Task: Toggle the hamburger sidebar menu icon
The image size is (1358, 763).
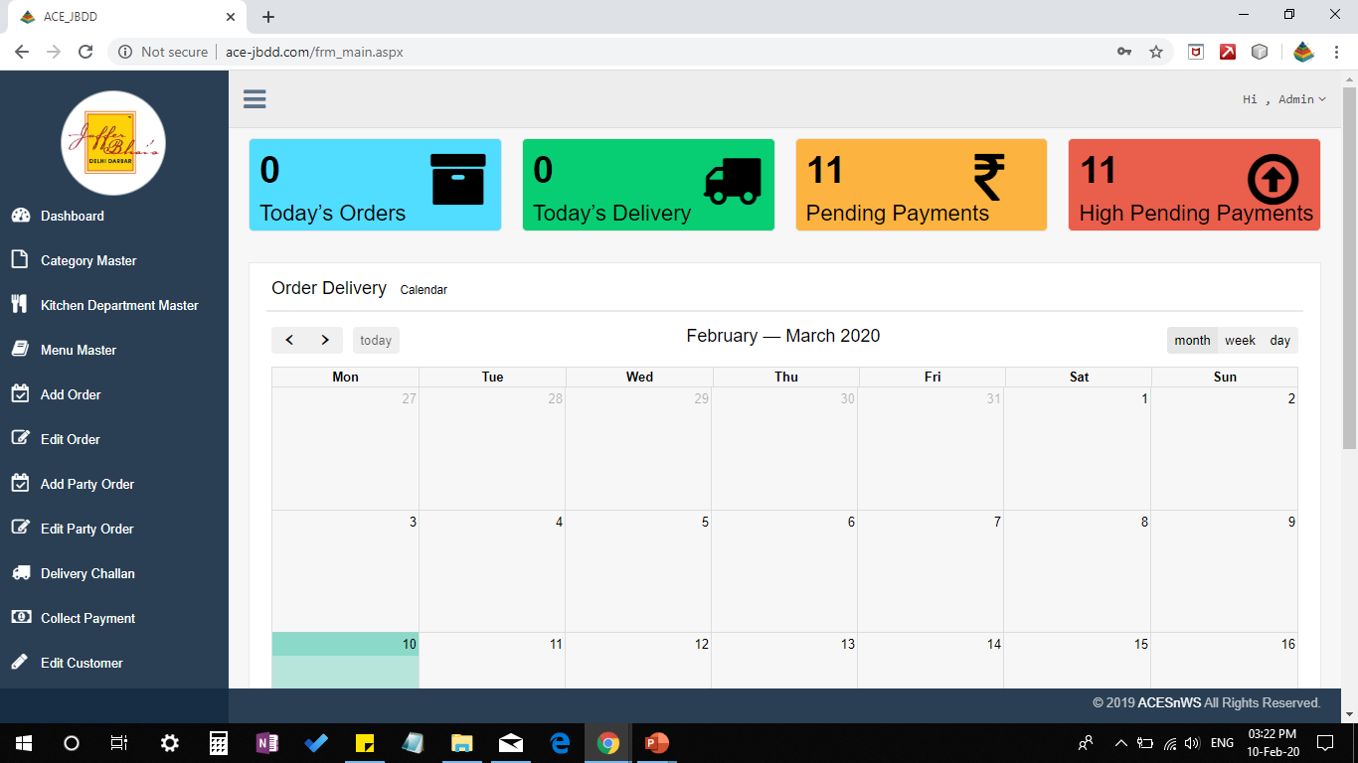Action: 255,98
